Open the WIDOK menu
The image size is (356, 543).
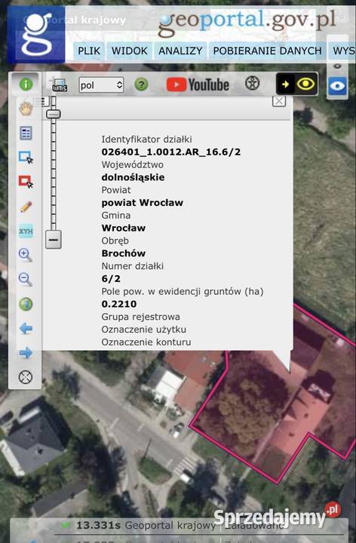click(130, 51)
